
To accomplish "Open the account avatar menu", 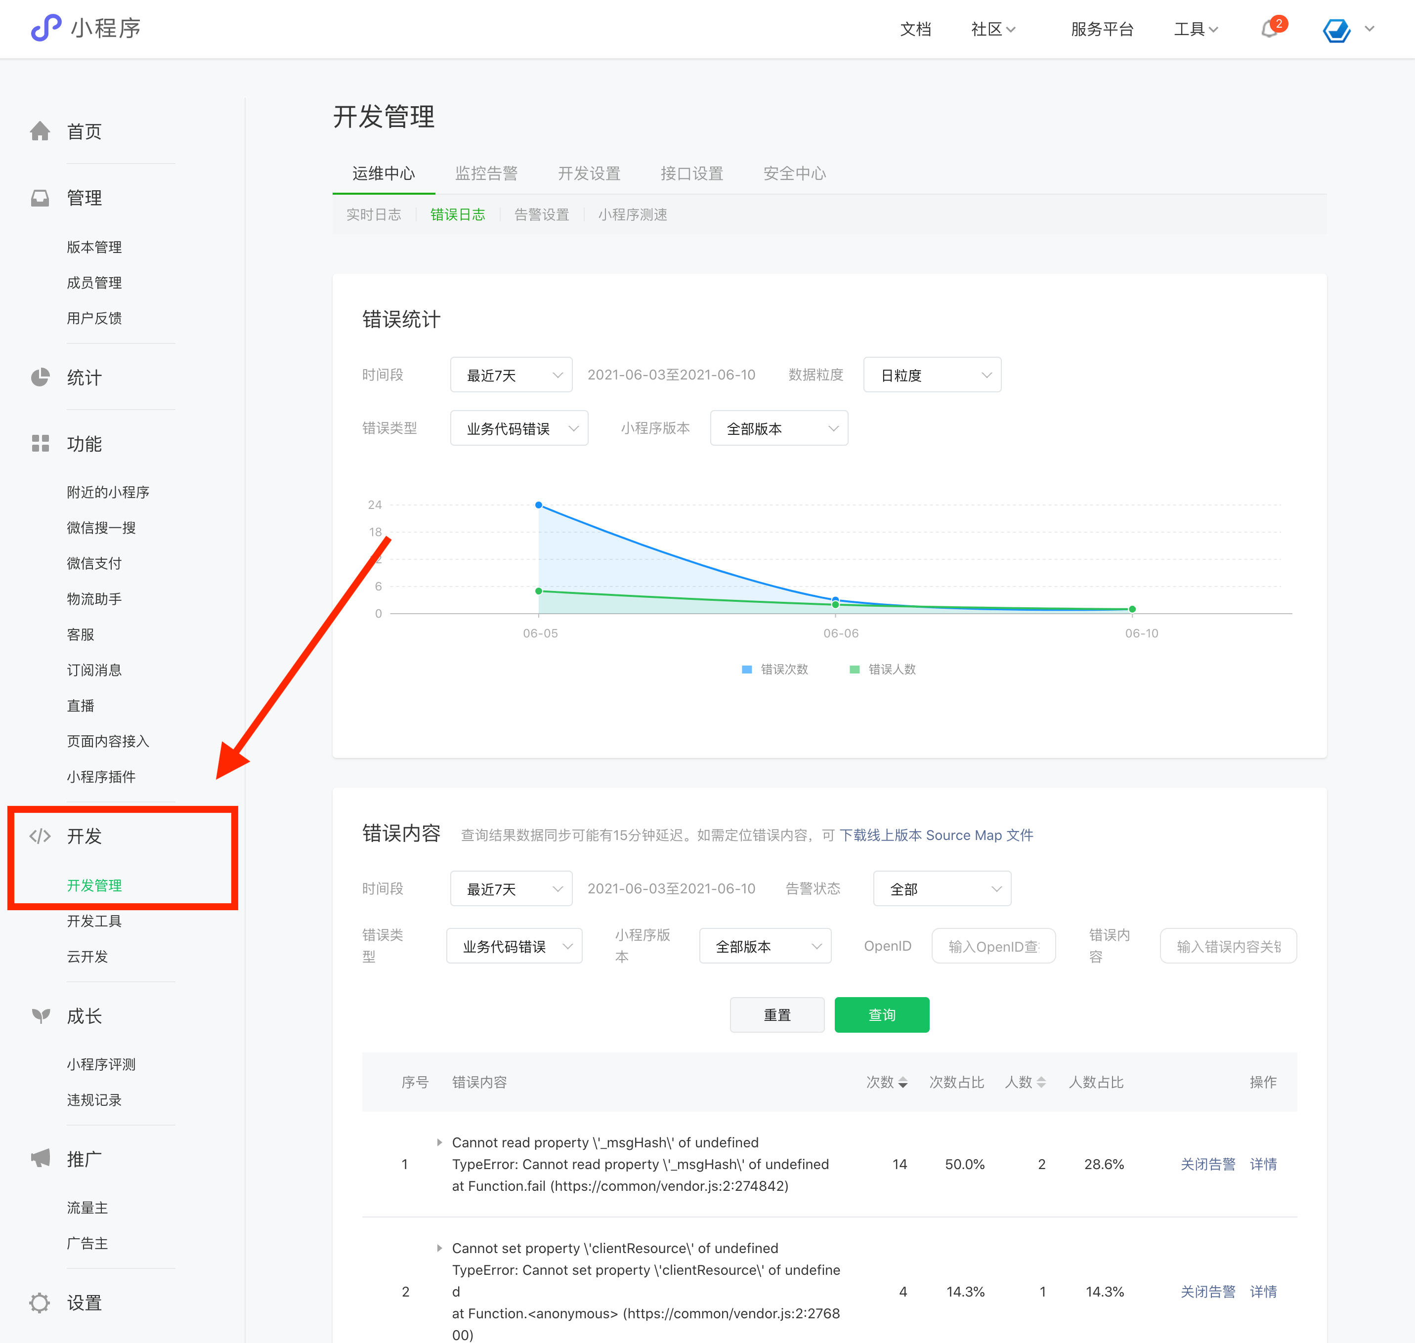I will tap(1336, 29).
